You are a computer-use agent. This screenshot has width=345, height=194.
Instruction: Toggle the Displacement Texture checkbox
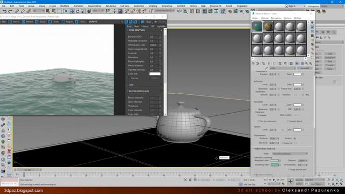(295, 138)
